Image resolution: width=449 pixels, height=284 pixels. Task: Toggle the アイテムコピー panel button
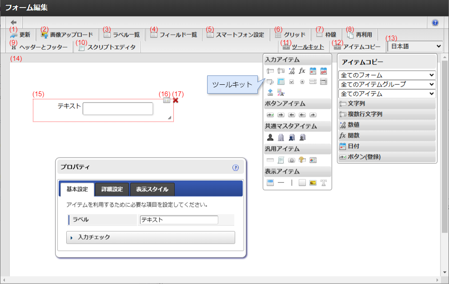click(357, 47)
